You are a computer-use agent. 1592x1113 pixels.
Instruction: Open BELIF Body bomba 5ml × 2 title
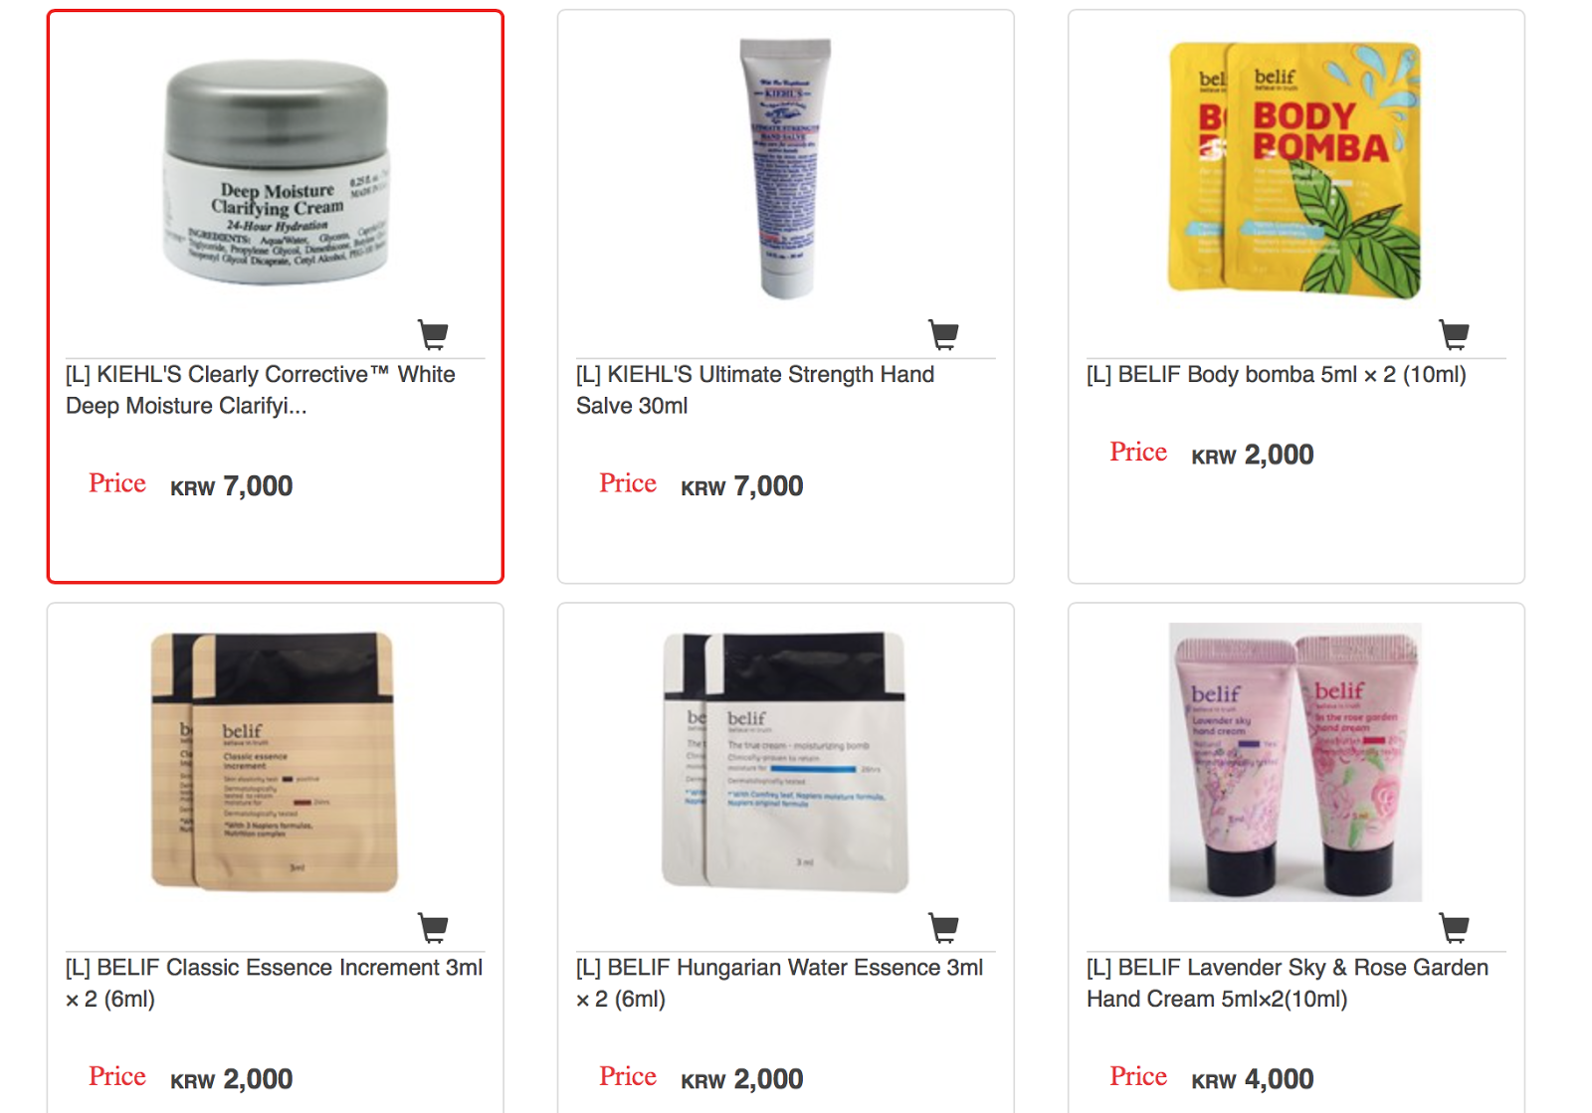pyautogui.click(x=1277, y=375)
